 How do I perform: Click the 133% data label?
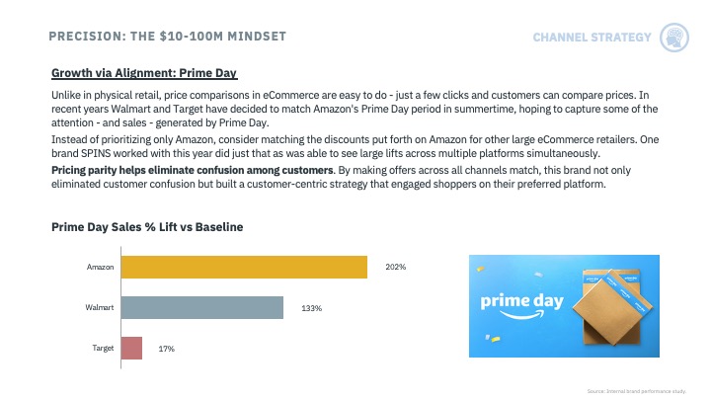[311, 308]
